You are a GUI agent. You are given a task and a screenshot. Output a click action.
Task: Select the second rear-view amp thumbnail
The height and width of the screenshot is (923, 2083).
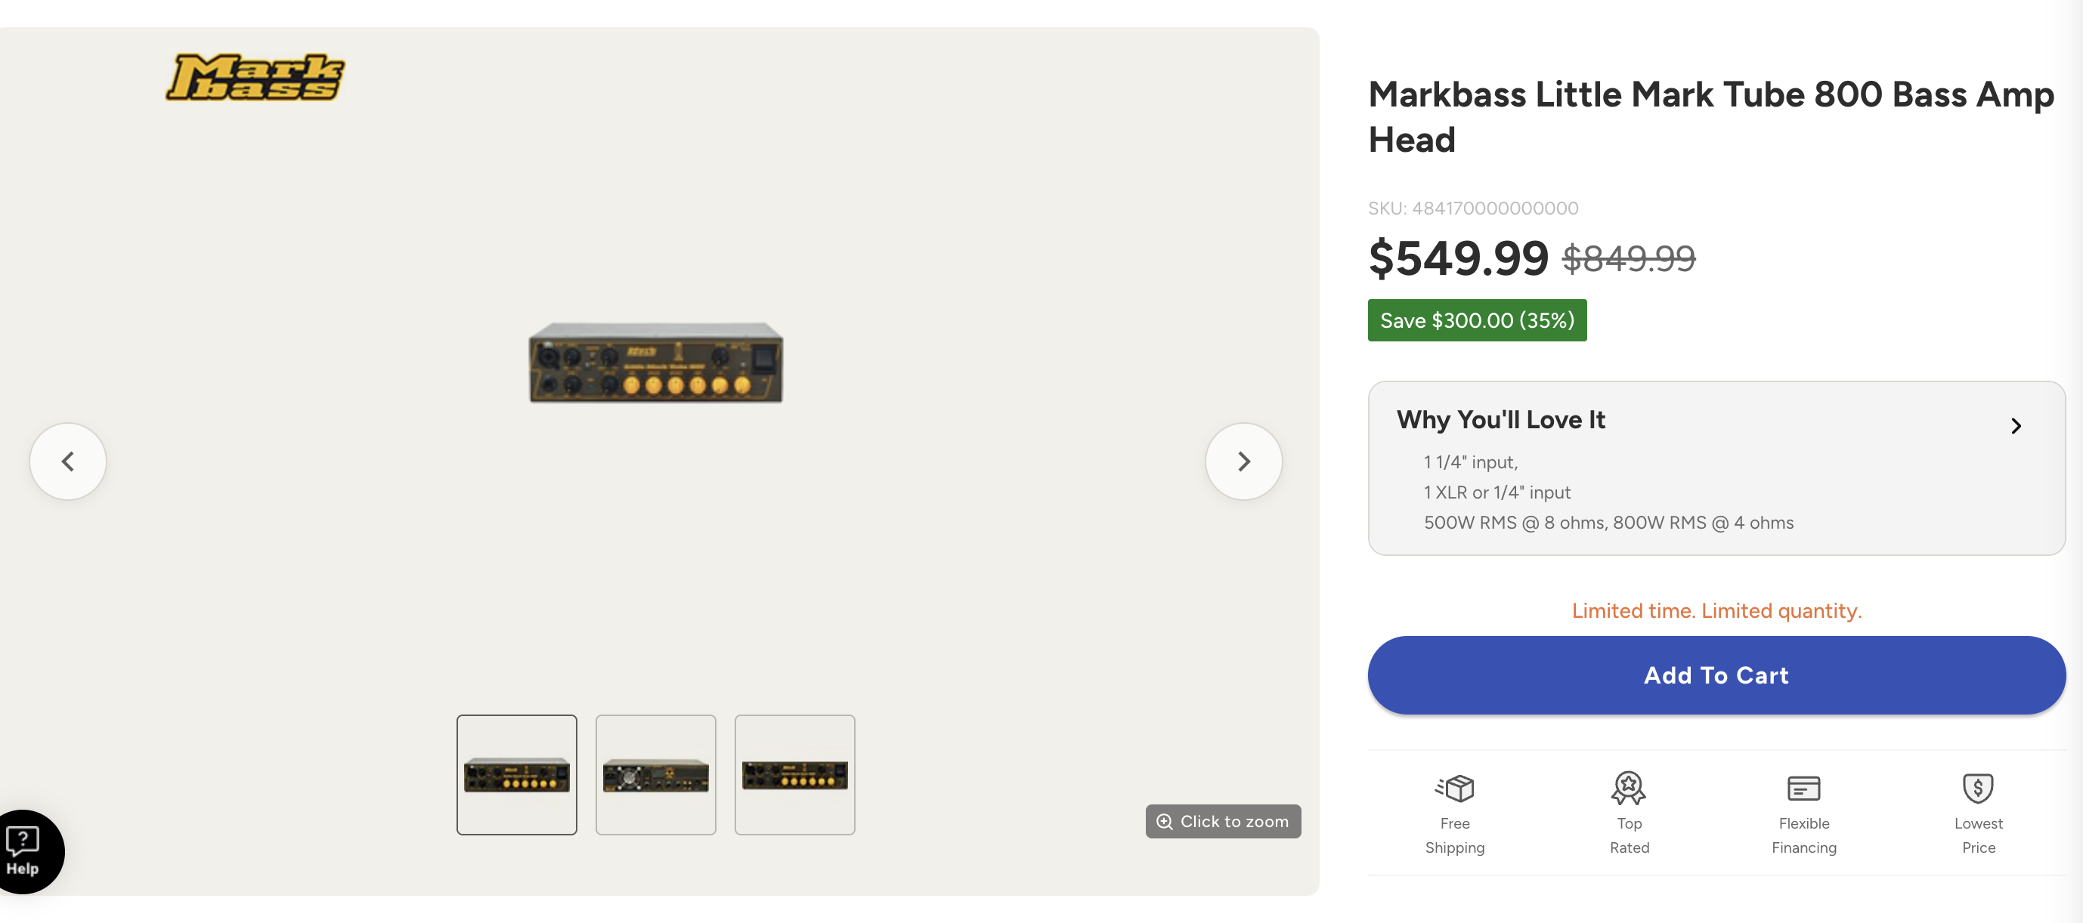[656, 774]
